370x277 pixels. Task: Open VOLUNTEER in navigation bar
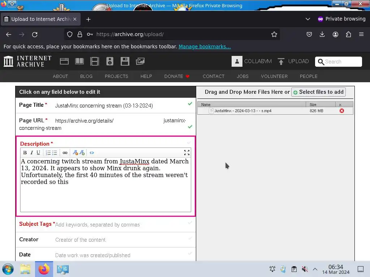pyautogui.click(x=274, y=76)
